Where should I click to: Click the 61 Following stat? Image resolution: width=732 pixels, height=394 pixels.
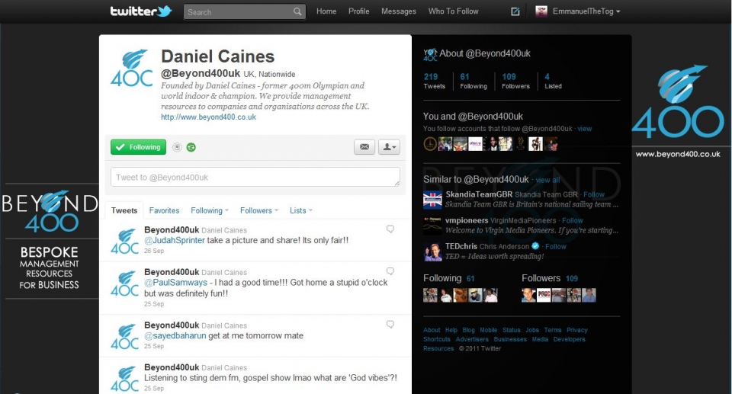pyautogui.click(x=474, y=80)
